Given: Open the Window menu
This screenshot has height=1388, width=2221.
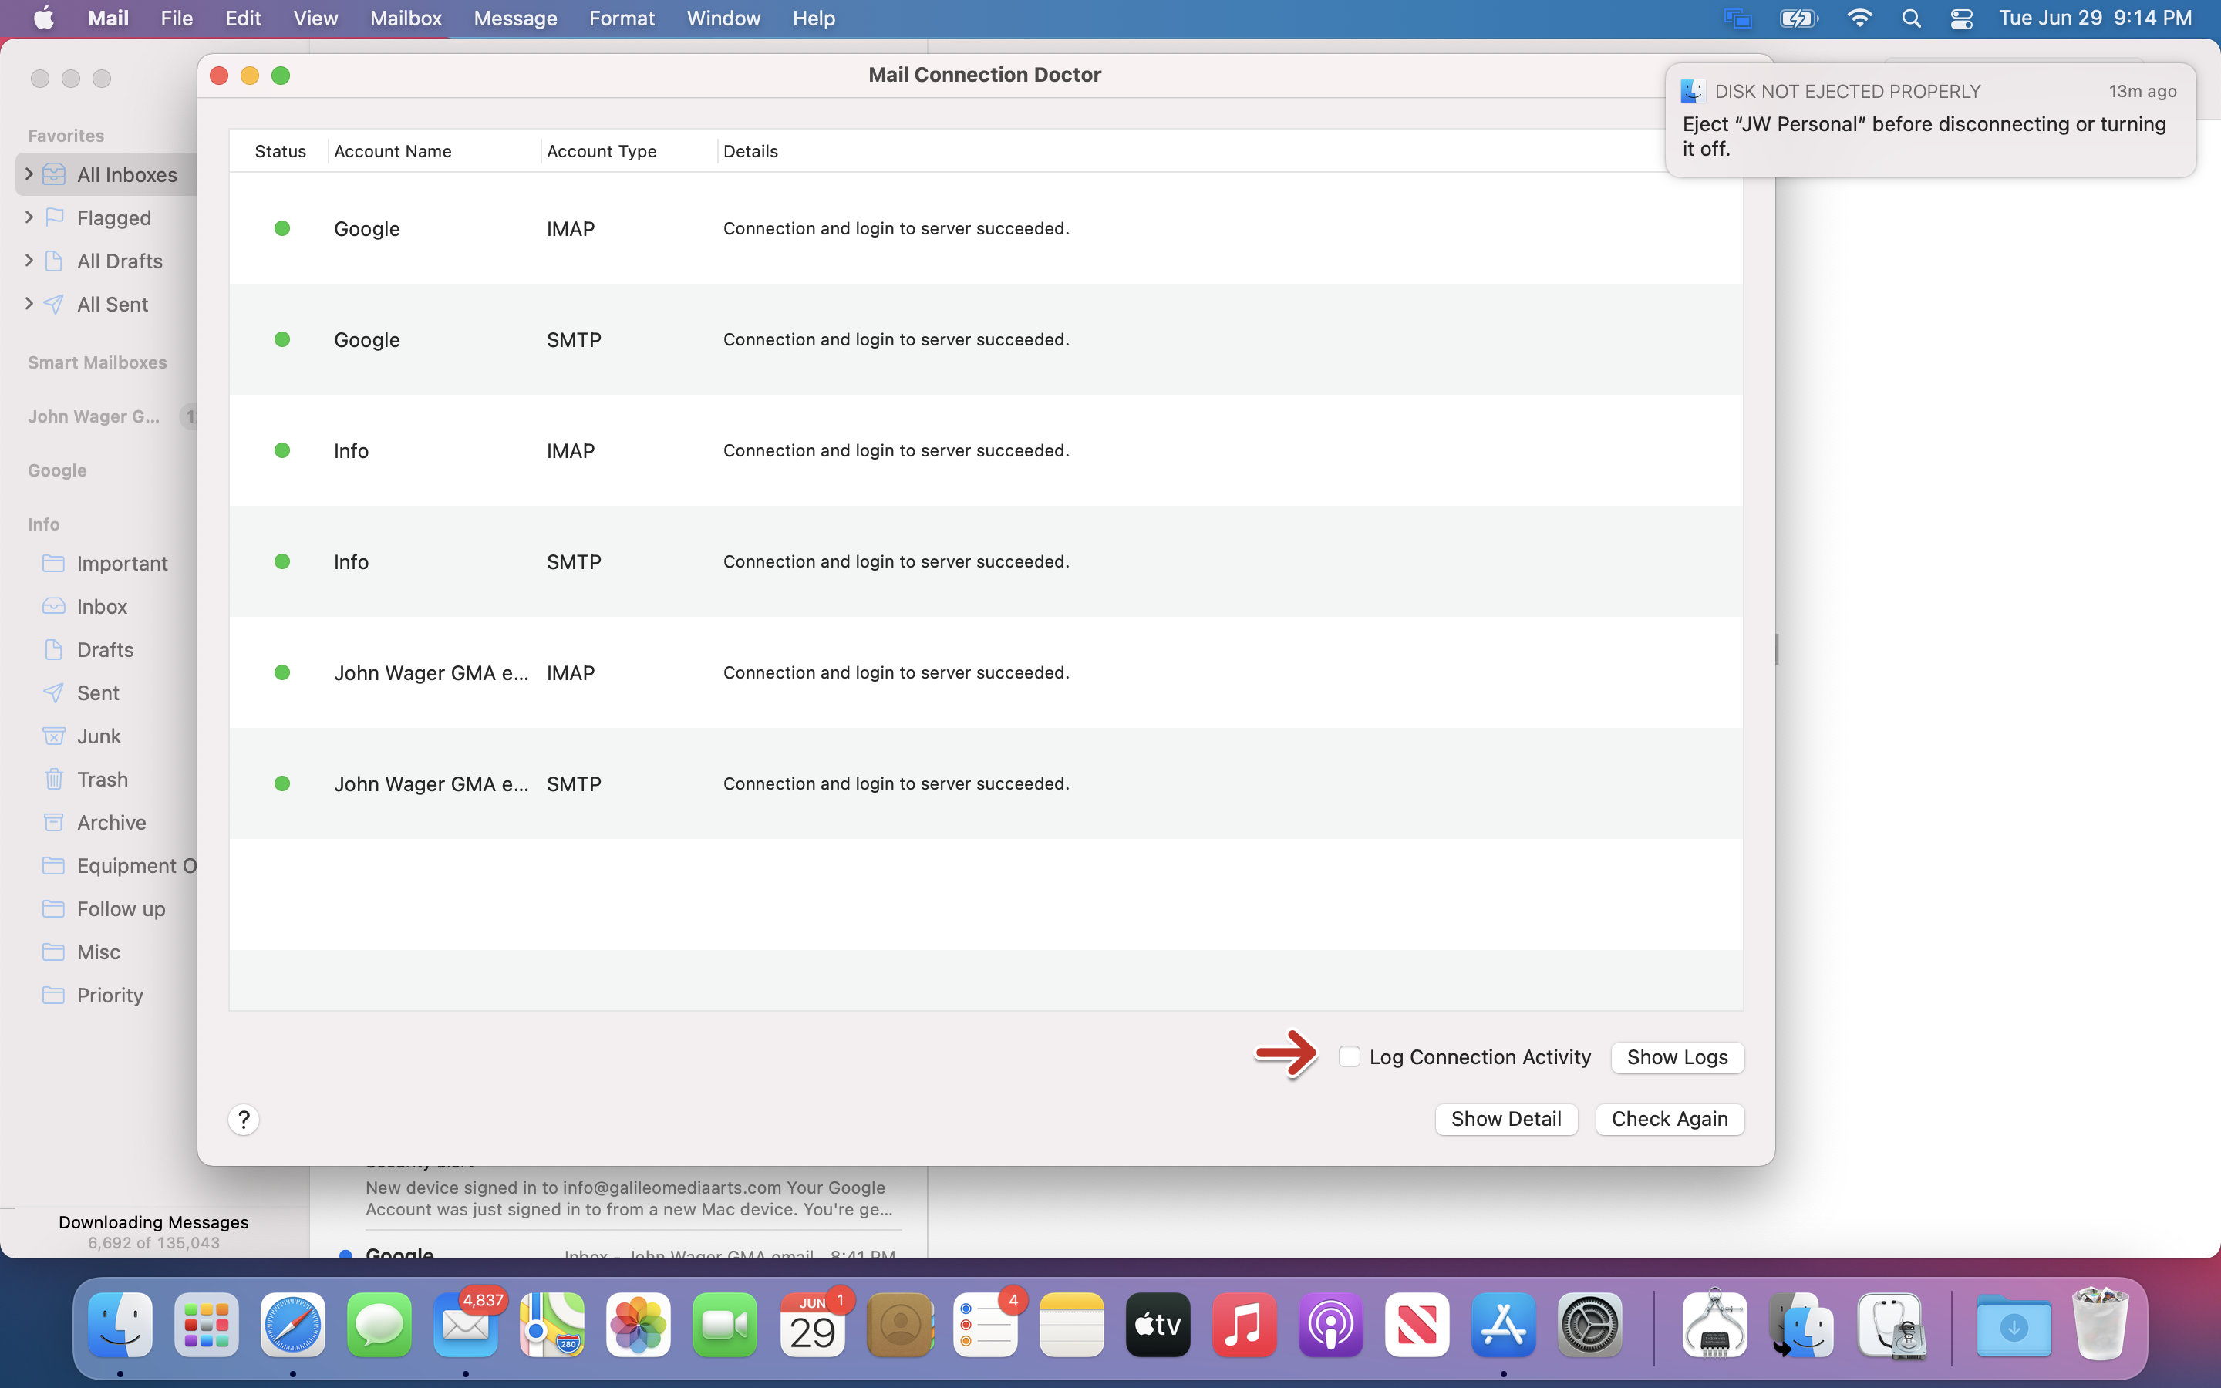Looking at the screenshot, I should pyautogui.click(x=723, y=19).
